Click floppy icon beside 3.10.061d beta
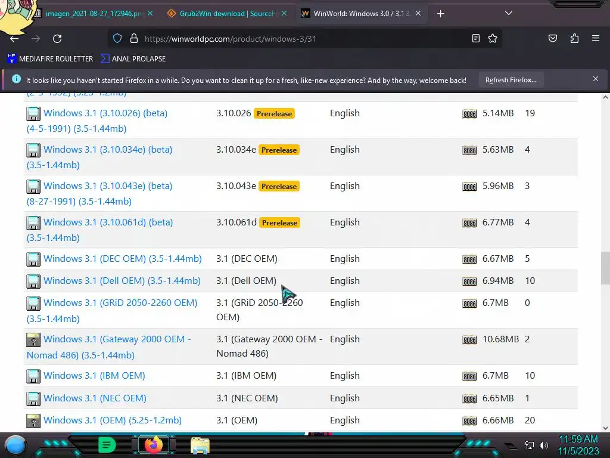Screen dimensions: 610x458 (33, 223)
